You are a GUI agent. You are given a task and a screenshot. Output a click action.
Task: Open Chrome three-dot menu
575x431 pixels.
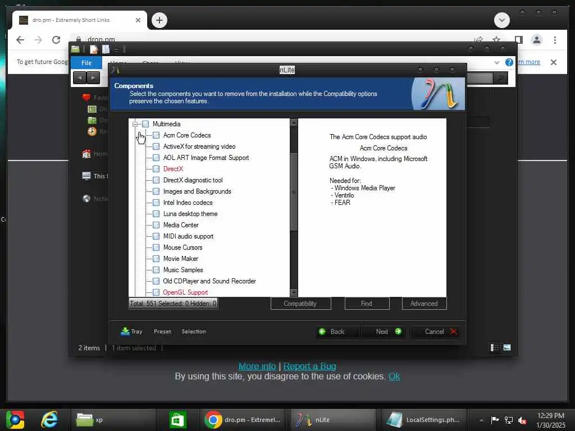(x=555, y=40)
